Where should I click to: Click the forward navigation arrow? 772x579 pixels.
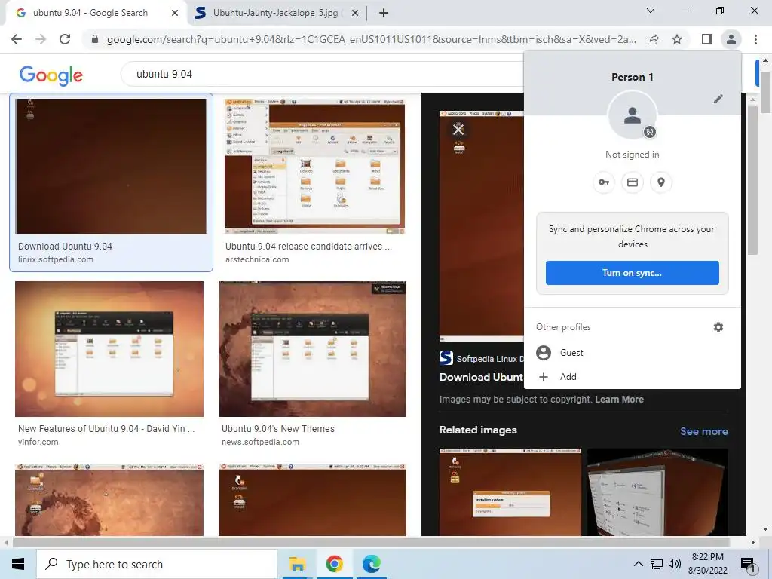click(x=41, y=39)
